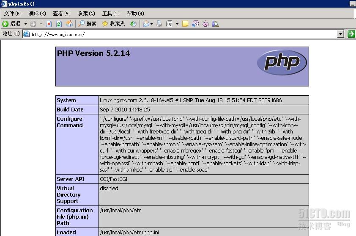This screenshot has width=356, height=236.
Task: Open Search (搜索) with the magnifier
Action: pos(88,24)
